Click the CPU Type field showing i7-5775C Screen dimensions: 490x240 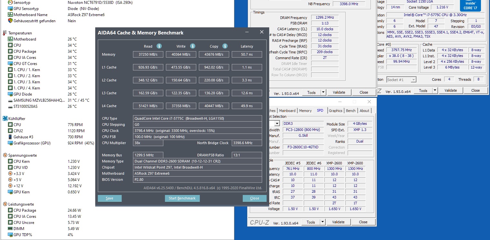pos(198,118)
